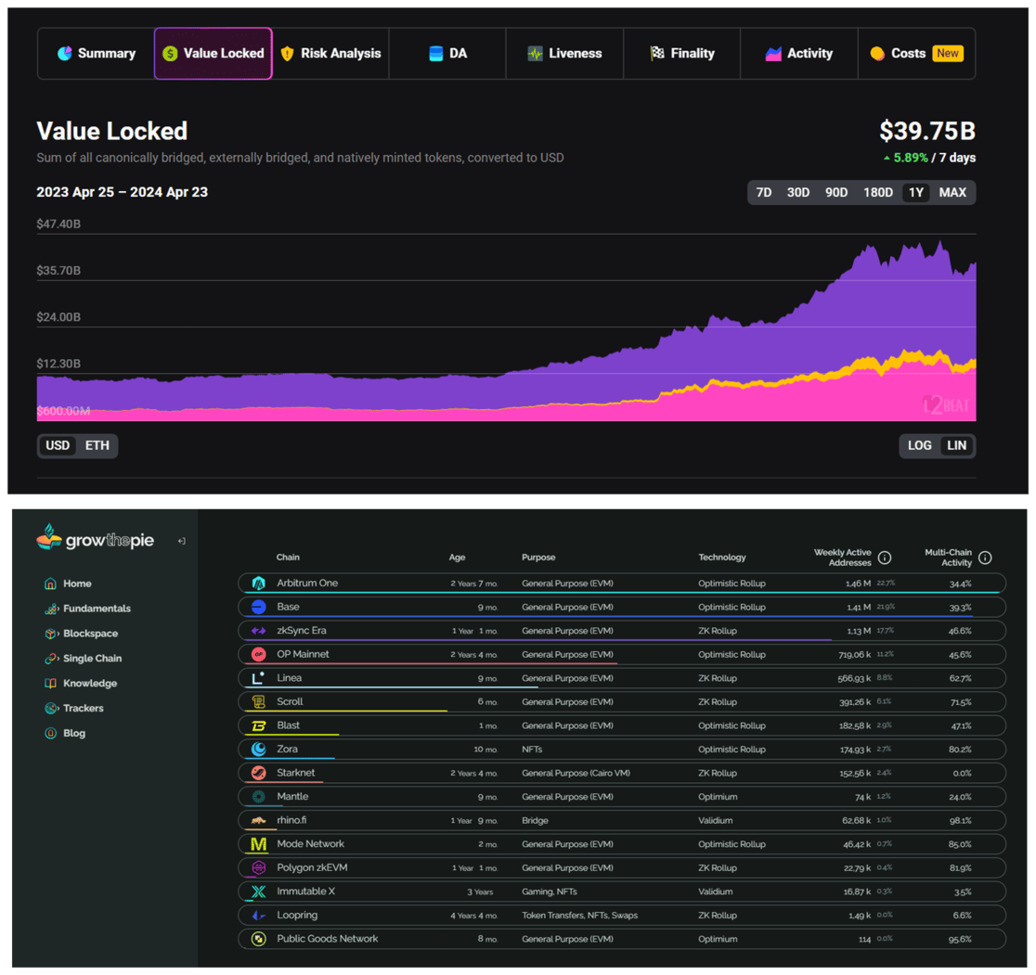Viewport: 1036px width, 975px height.
Task: Switch chart currency to ETH
Action: click(97, 445)
